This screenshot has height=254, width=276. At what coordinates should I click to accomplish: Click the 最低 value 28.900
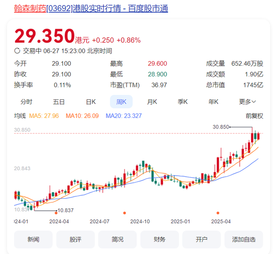(158, 74)
